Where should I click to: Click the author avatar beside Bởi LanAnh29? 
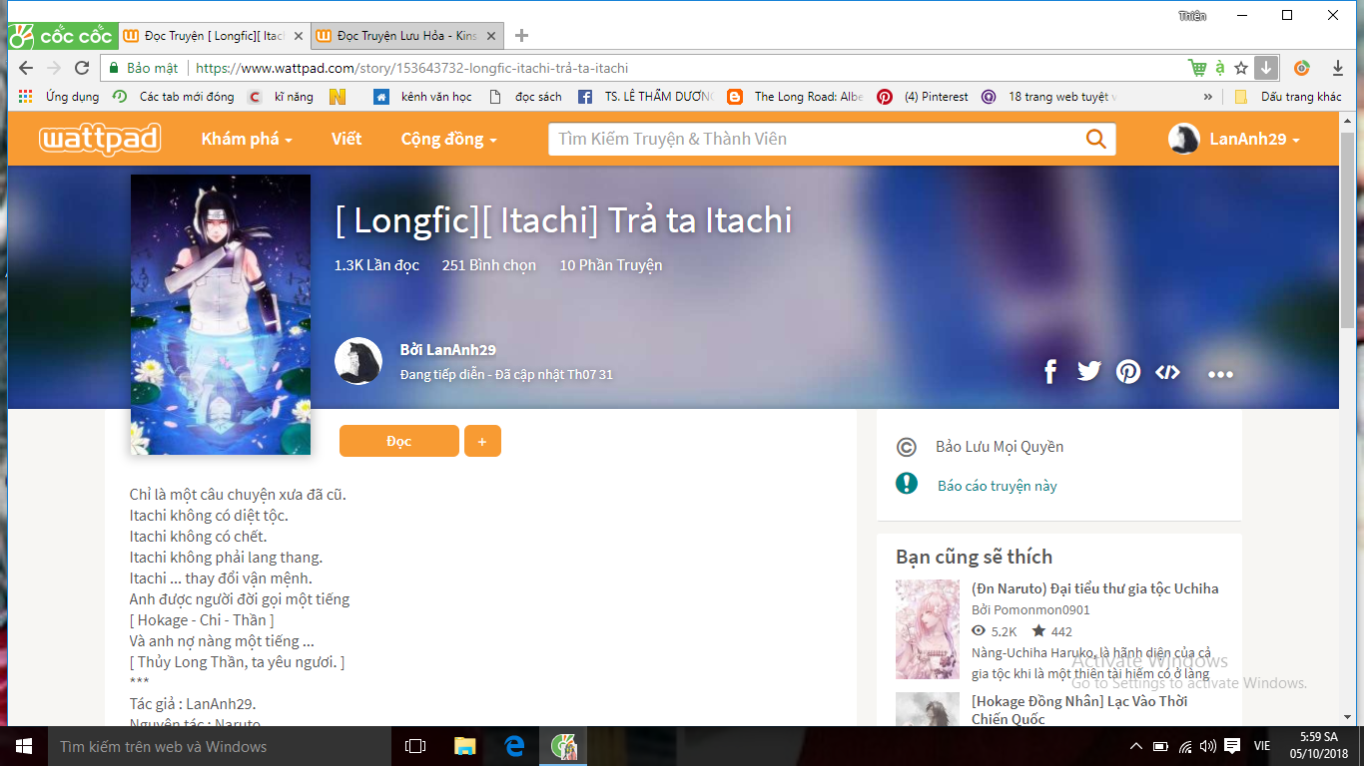(358, 361)
